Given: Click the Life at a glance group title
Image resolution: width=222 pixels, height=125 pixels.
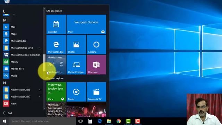Looking at the screenshot, I should click(54, 11).
